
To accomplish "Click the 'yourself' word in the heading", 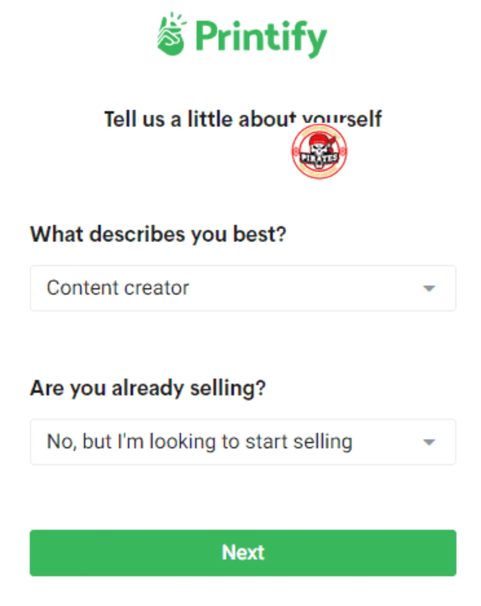I will coord(342,119).
